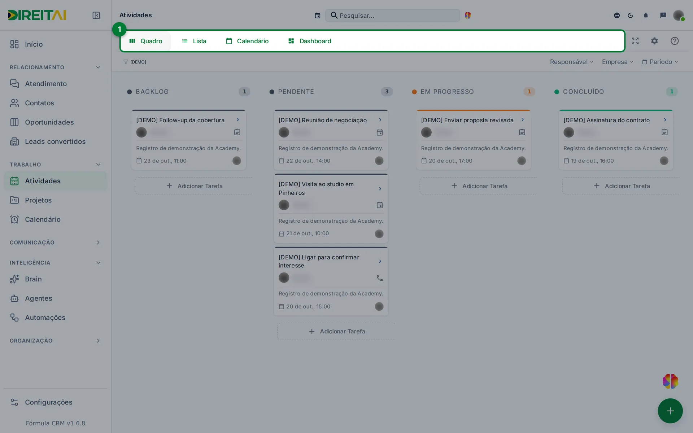Open Automações in sidebar
The height and width of the screenshot is (433, 693).
[55, 318]
